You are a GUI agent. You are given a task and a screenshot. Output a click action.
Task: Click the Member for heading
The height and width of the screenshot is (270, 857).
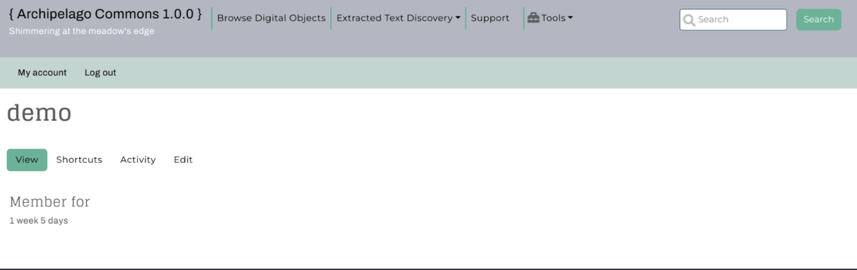[50, 202]
